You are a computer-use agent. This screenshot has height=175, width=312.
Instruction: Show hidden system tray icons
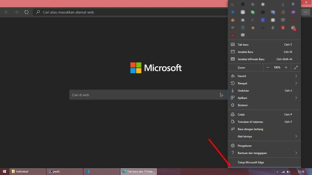tap(277, 172)
